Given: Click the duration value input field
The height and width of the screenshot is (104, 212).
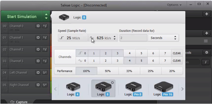Looking at the screenshot, I should click(133, 38).
